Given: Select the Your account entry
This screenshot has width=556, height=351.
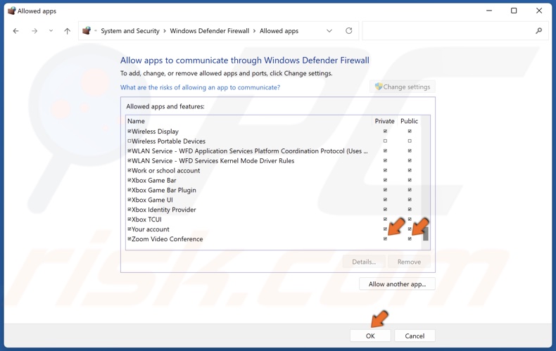Looking at the screenshot, I should [x=151, y=229].
